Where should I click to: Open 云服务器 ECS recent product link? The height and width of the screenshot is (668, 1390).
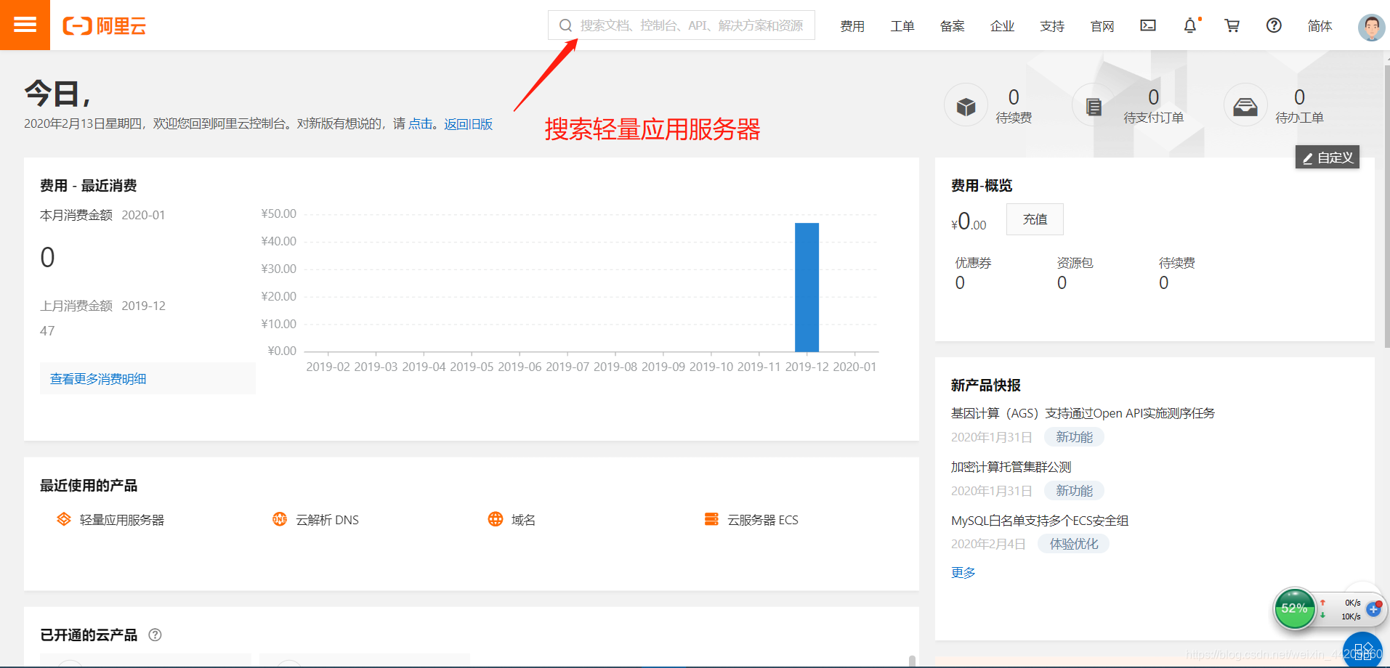763,520
